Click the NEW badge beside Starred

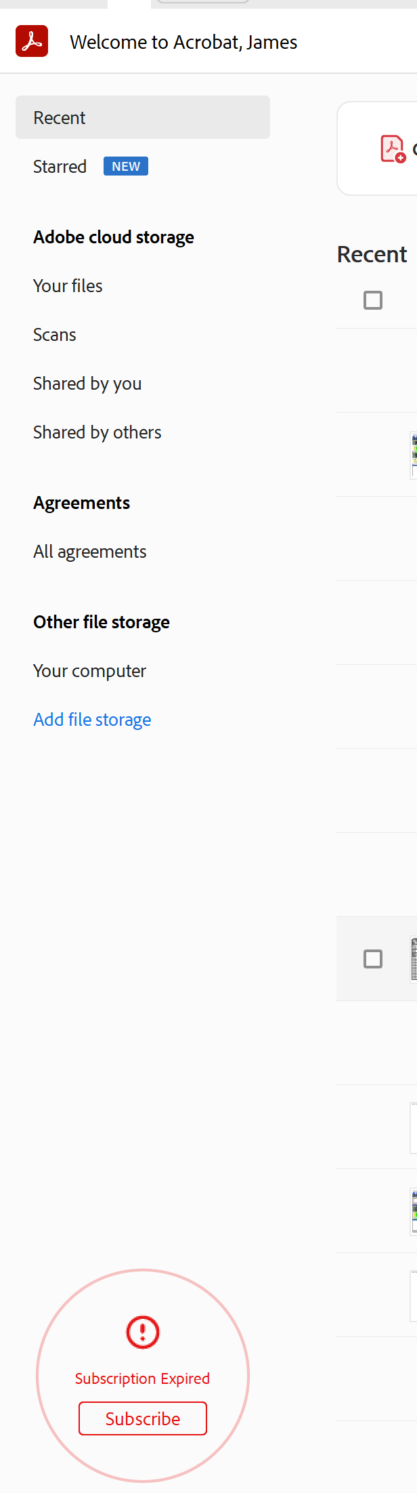[125, 166]
